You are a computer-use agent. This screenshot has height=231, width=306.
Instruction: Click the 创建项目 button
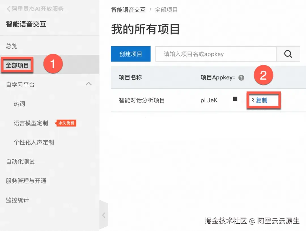pyautogui.click(x=131, y=54)
